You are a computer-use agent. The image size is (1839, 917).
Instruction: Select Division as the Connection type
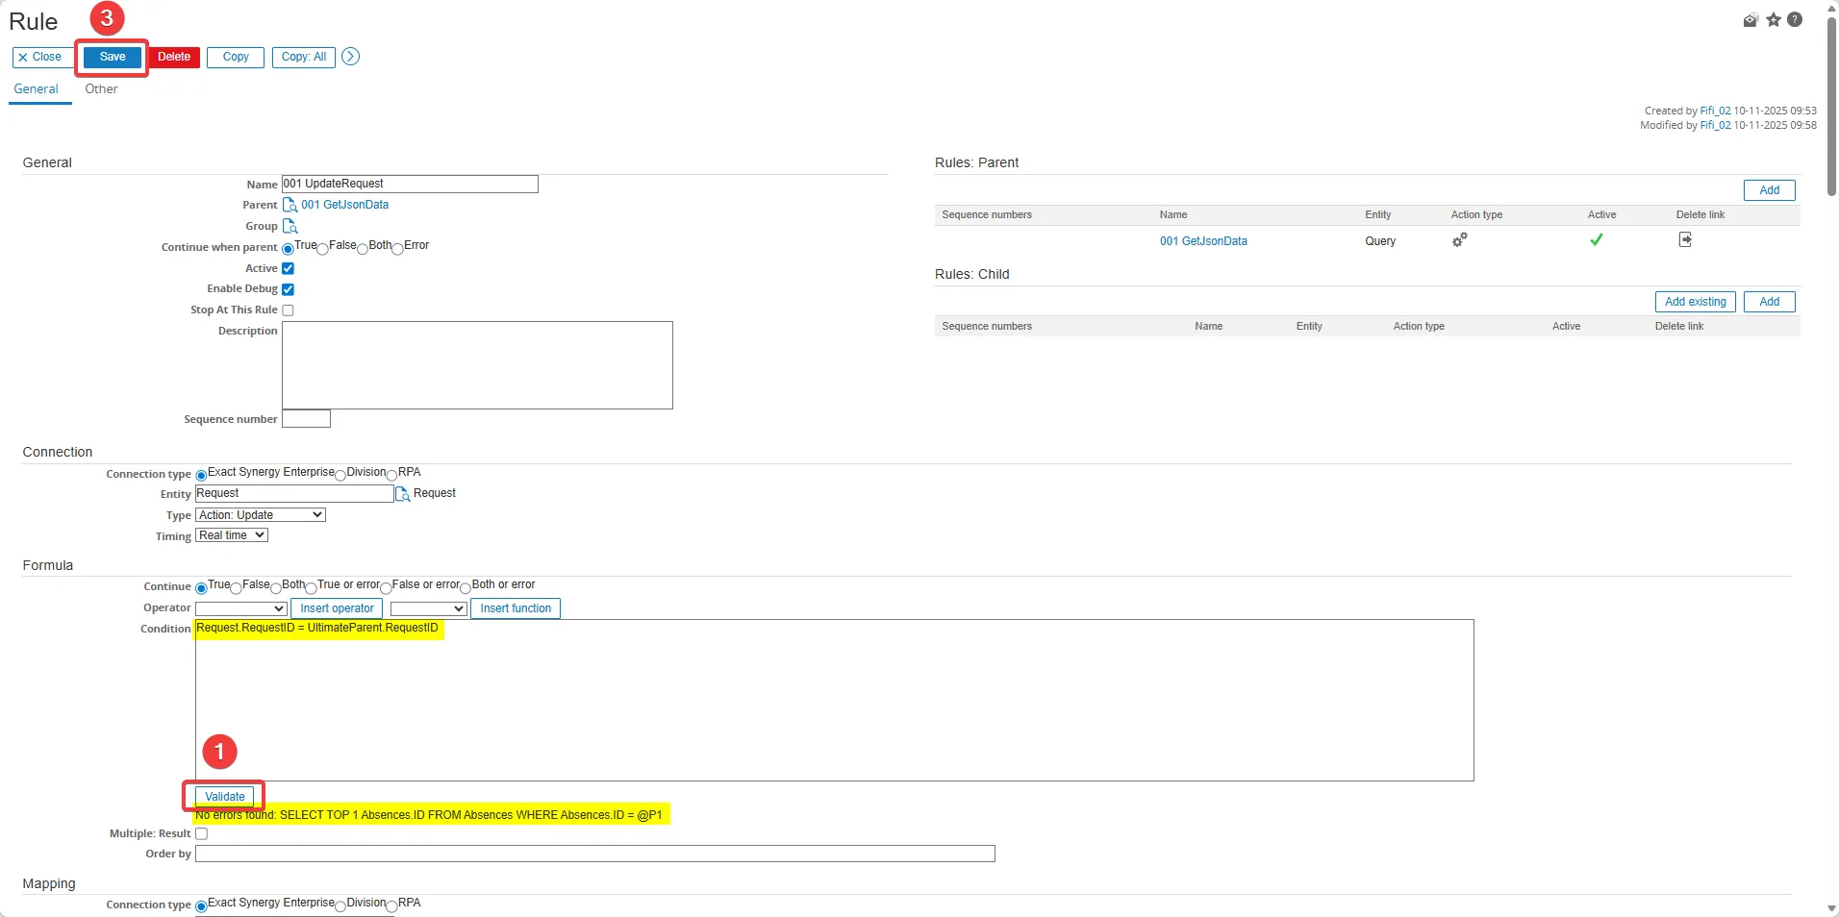coord(340,475)
